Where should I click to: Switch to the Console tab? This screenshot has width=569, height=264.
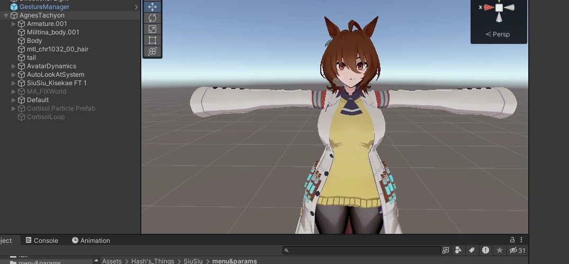pyautogui.click(x=42, y=240)
